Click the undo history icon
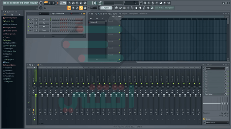This screenshot has height=129, width=231. [x=145, y=3]
